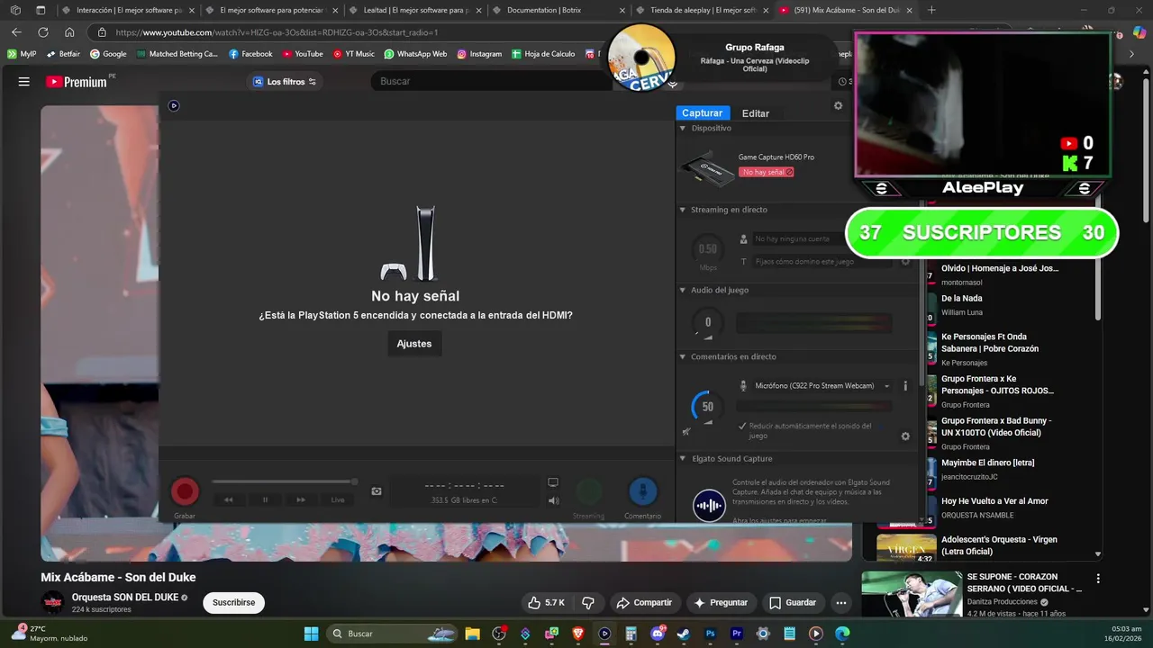Open the YouTube hamburger menu
This screenshot has height=648, width=1153.
pyautogui.click(x=24, y=81)
